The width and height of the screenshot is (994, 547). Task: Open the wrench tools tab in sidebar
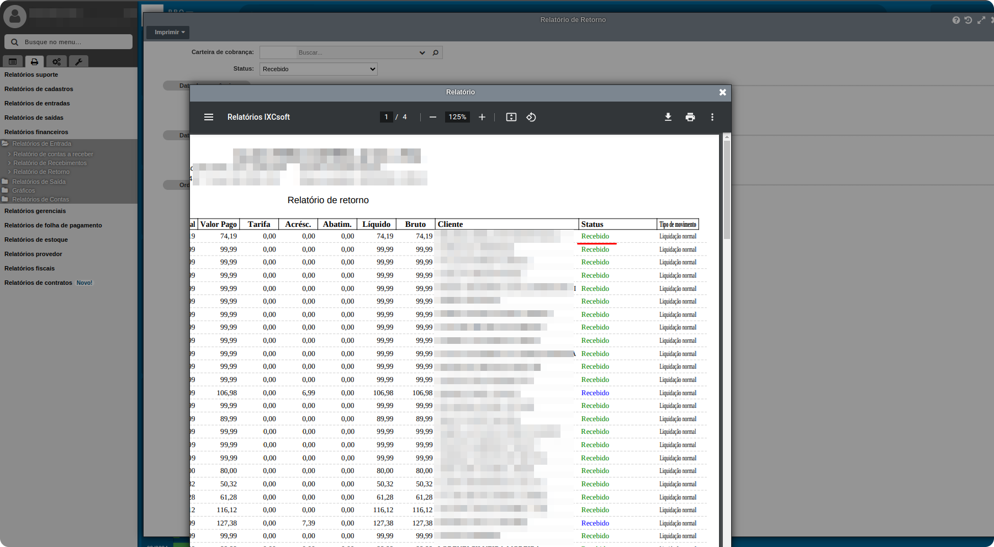point(78,62)
